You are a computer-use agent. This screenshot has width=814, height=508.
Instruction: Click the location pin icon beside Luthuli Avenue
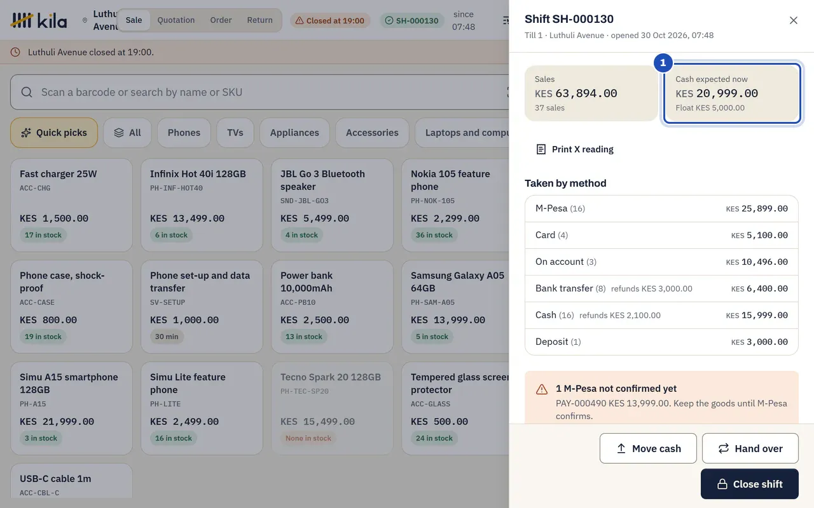85,20
